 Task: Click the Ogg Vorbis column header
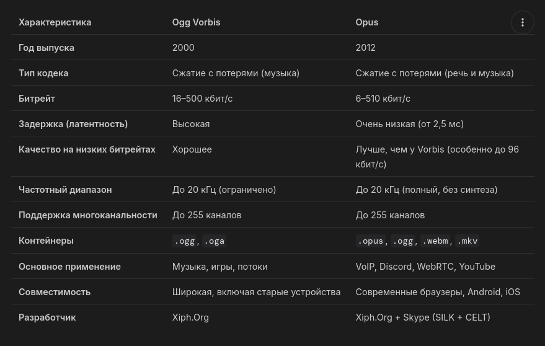coord(196,22)
